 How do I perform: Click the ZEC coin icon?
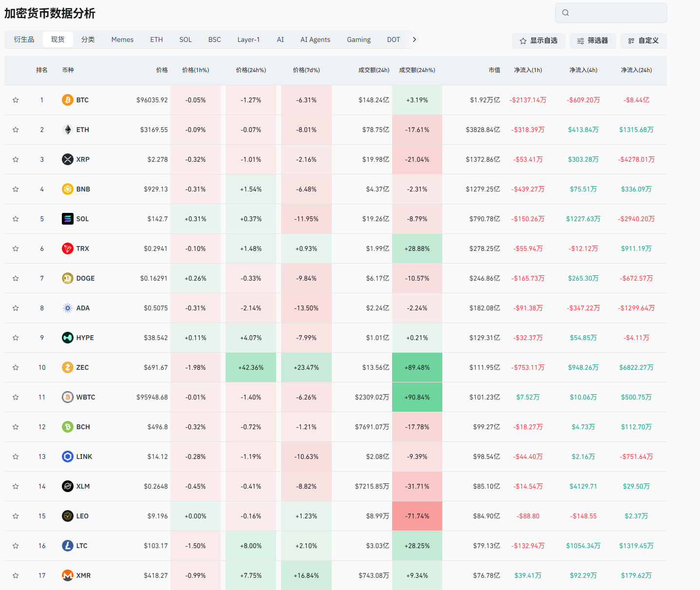tap(68, 367)
